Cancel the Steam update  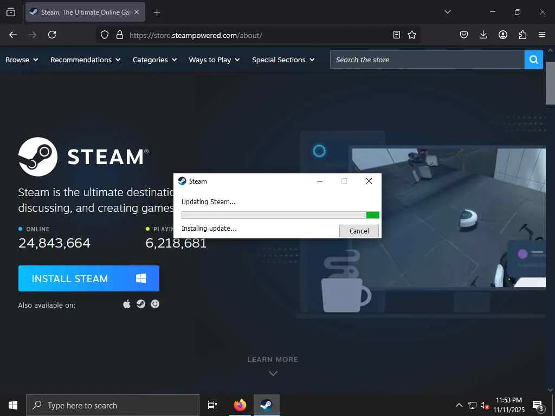(359, 231)
